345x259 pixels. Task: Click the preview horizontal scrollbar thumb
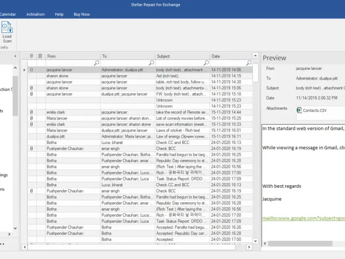pyautogui.click(x=300, y=243)
